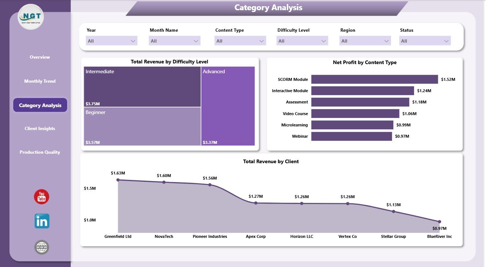Click the 'Microlearning' category label
The width and height of the screenshot is (486, 267).
click(x=294, y=125)
